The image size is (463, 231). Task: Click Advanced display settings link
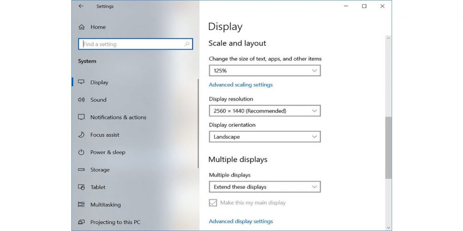[x=241, y=221]
